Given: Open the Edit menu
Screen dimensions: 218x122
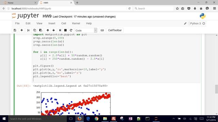Looking at the screenshot, I should click(28, 23).
